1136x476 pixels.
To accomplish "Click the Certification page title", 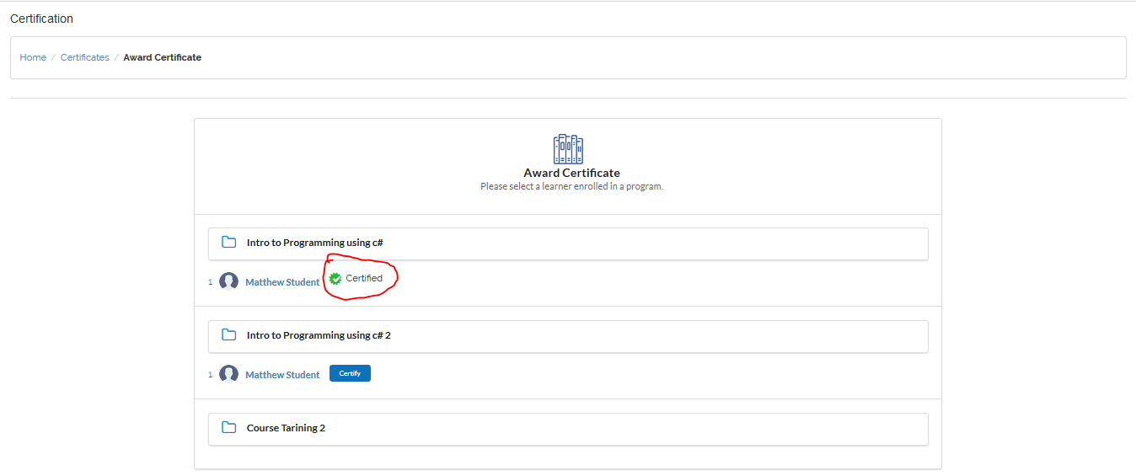I will pos(41,19).
